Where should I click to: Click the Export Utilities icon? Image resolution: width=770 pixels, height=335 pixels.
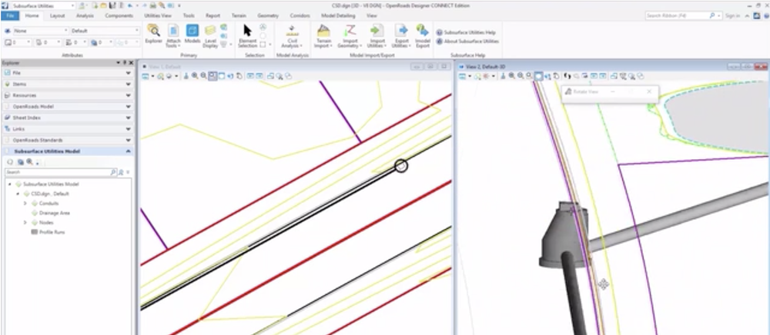[x=401, y=35]
